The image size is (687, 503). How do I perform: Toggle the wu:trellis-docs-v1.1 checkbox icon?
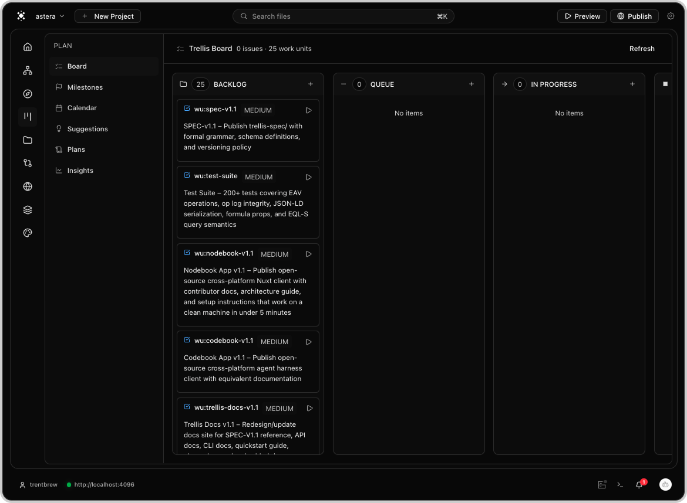tap(187, 407)
